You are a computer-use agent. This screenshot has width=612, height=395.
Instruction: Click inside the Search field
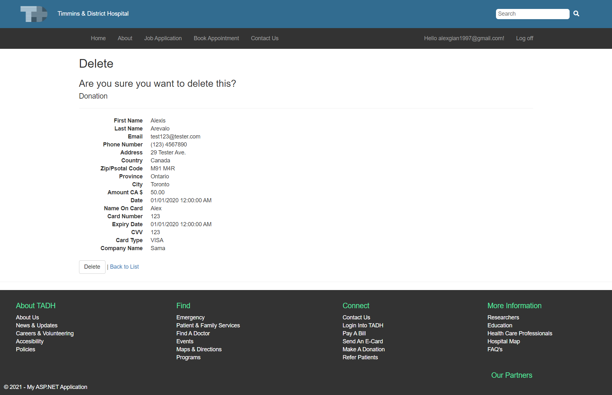pos(532,14)
